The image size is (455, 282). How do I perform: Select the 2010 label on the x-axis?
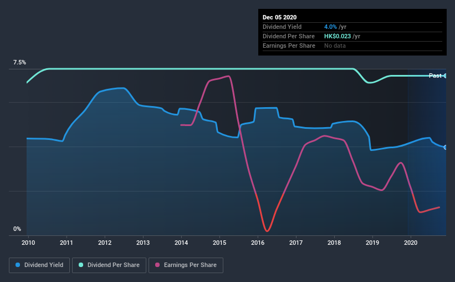(28, 243)
